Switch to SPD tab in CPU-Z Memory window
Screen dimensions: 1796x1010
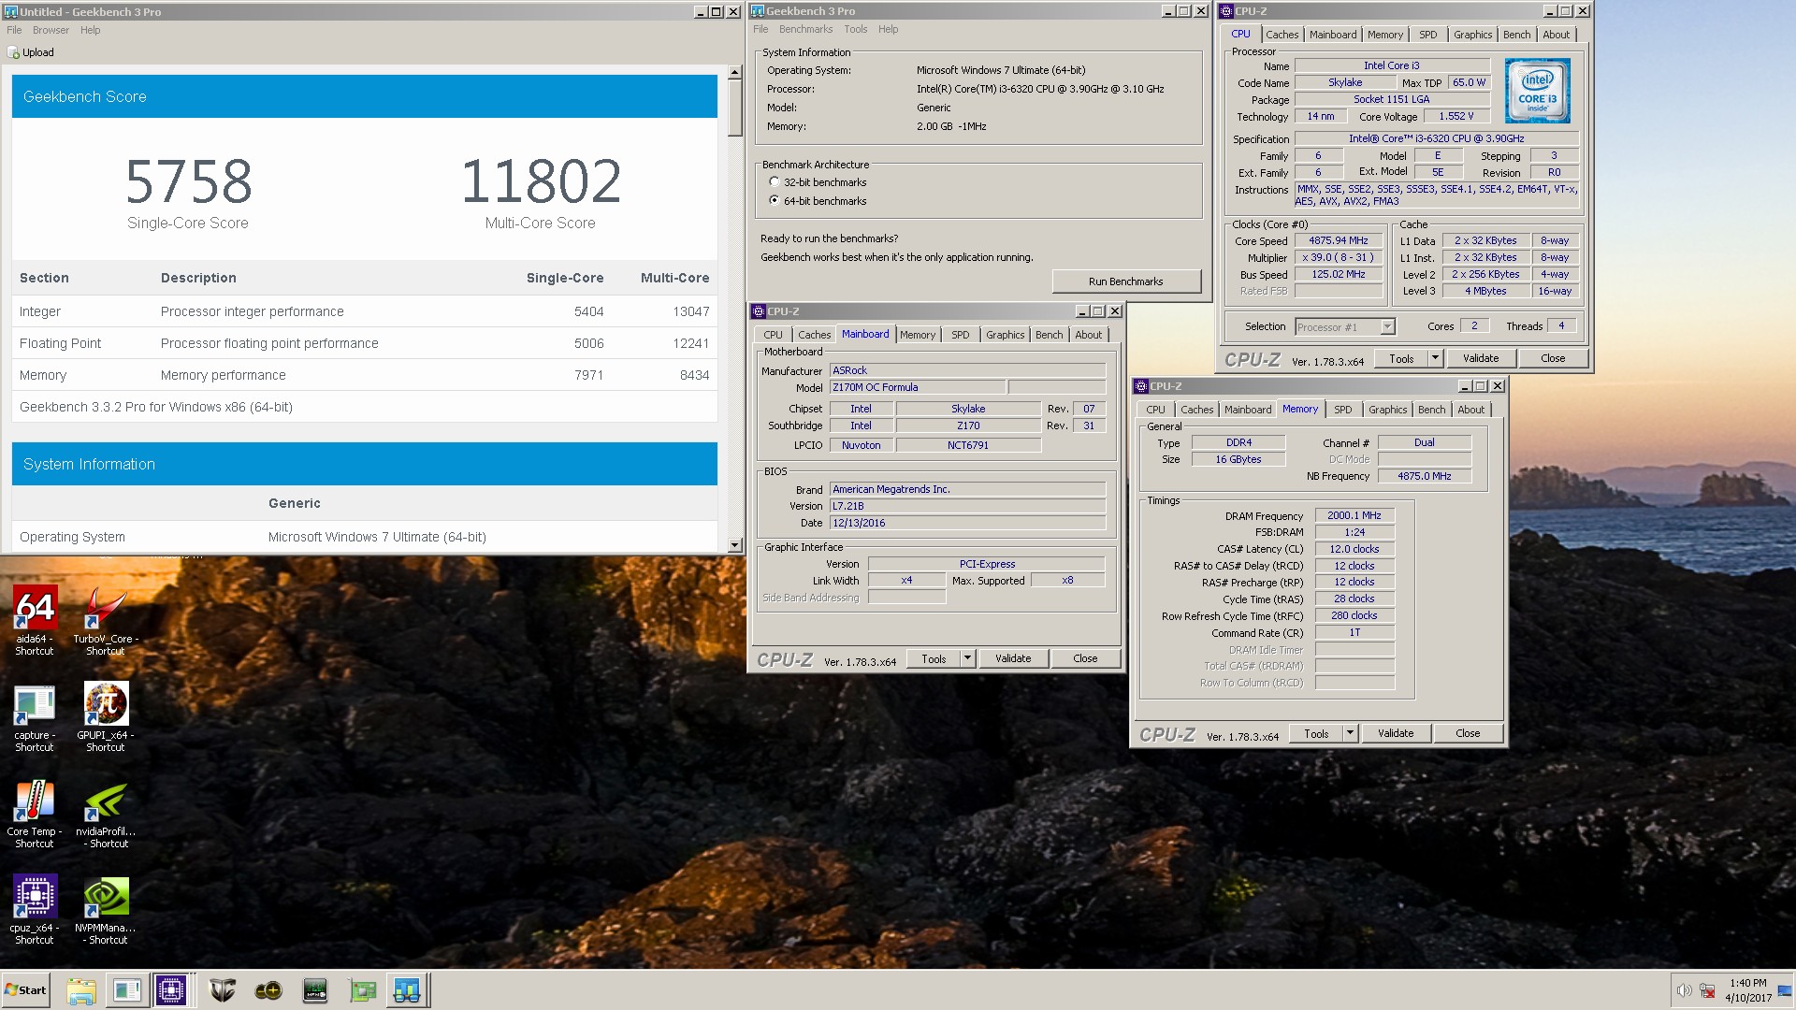click(1342, 410)
